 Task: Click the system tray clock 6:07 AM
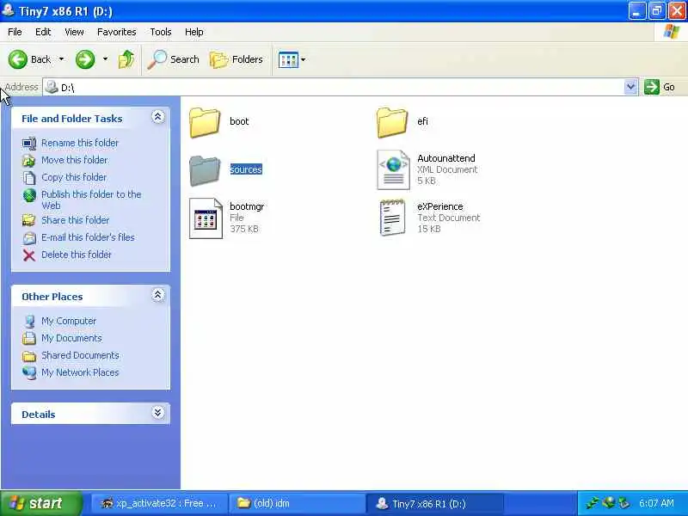656,503
